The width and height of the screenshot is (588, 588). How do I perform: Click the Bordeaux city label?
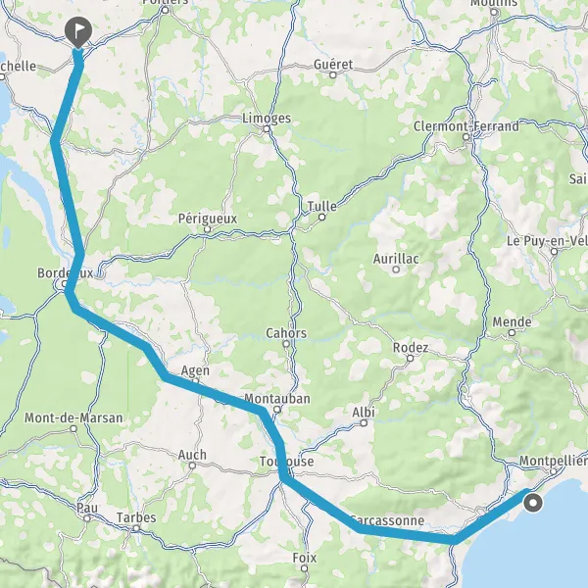pyautogui.click(x=66, y=273)
